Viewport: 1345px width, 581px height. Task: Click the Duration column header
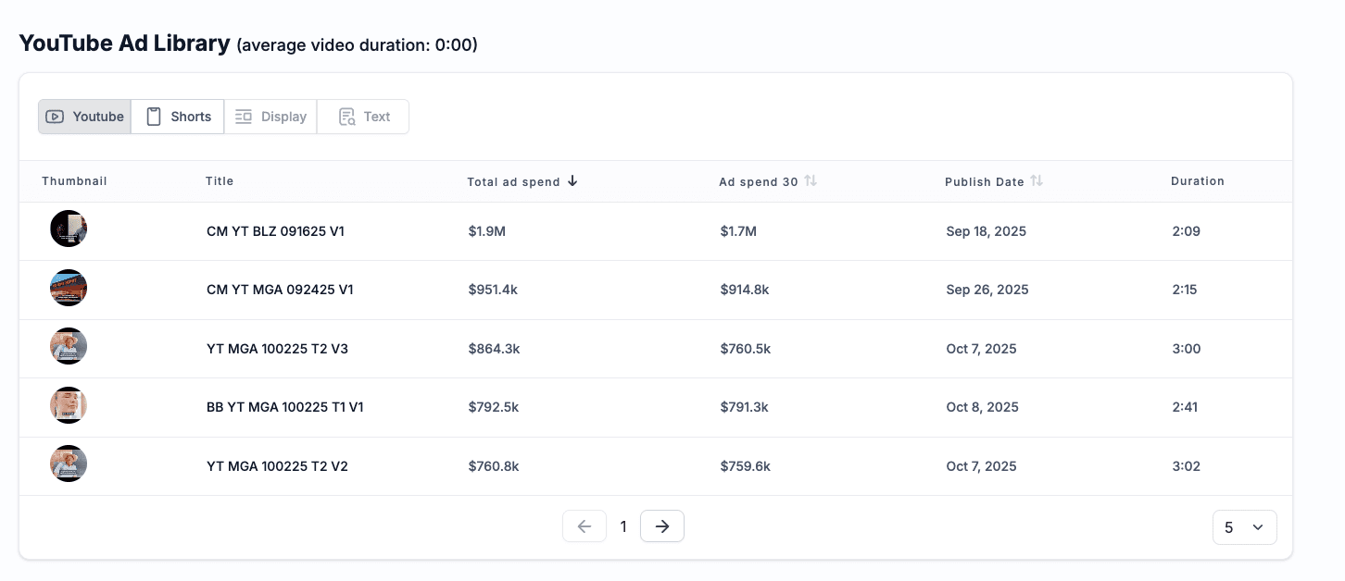point(1197,181)
